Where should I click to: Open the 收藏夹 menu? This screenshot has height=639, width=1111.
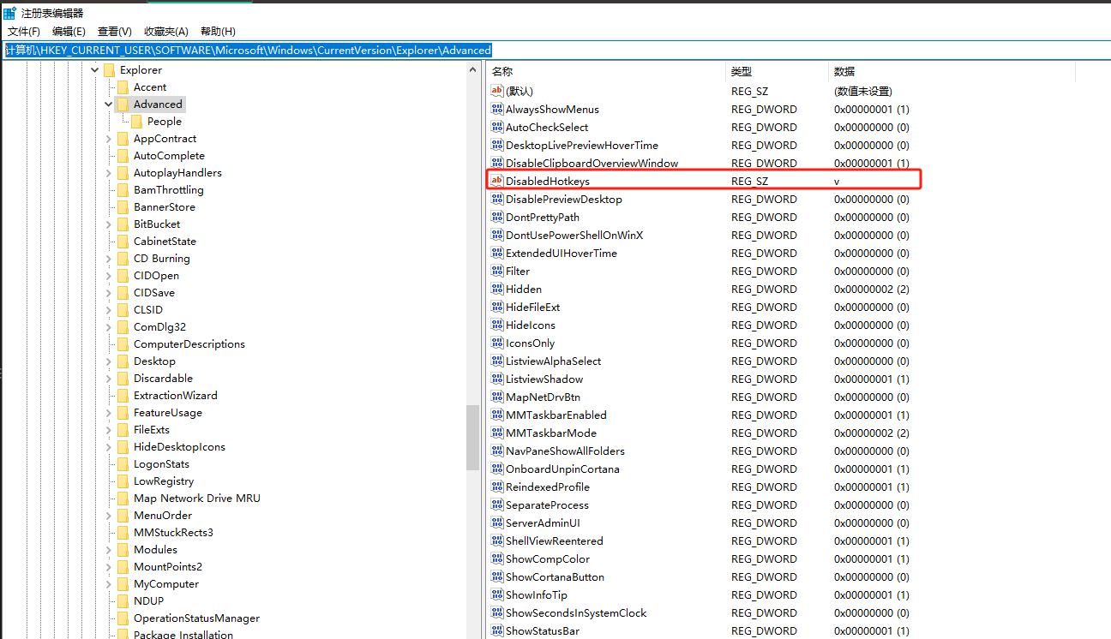point(165,31)
